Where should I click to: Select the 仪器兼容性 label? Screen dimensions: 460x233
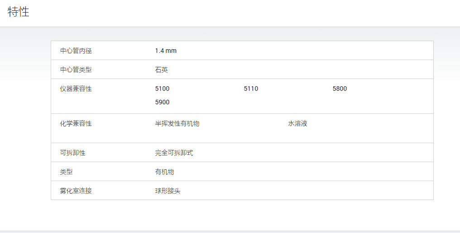76,89
